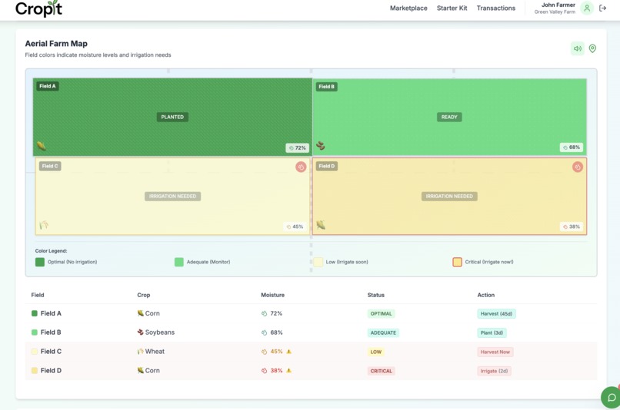Click the Action column header
This screenshot has width=620, height=410.
click(485, 295)
